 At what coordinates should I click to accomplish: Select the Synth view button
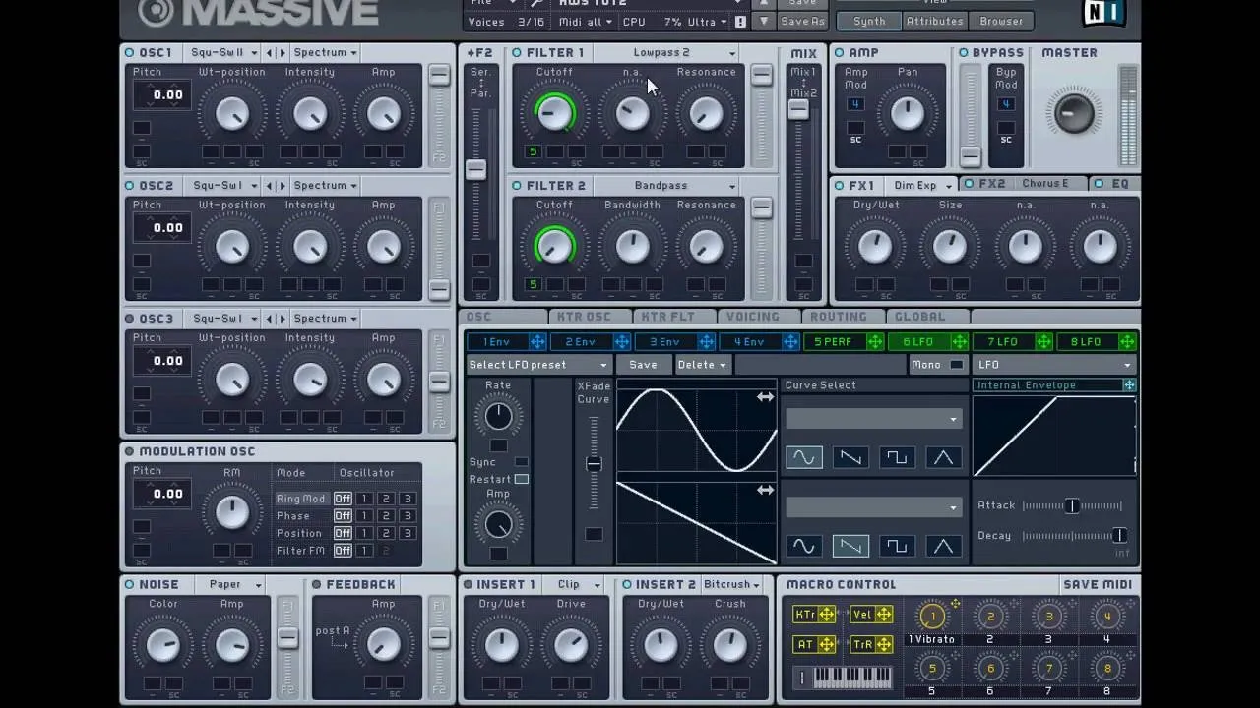(x=869, y=21)
